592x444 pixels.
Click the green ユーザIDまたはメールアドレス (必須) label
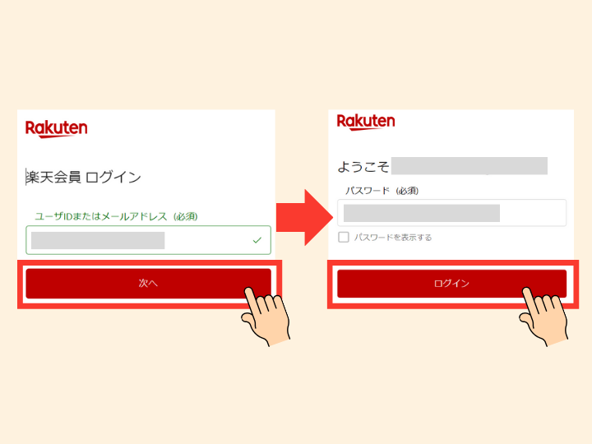(x=116, y=216)
